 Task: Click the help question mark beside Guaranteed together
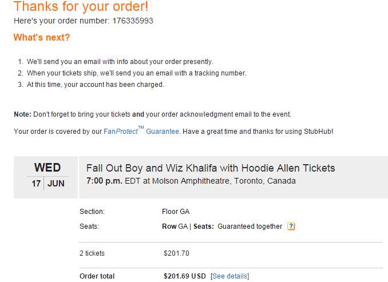[291, 227]
